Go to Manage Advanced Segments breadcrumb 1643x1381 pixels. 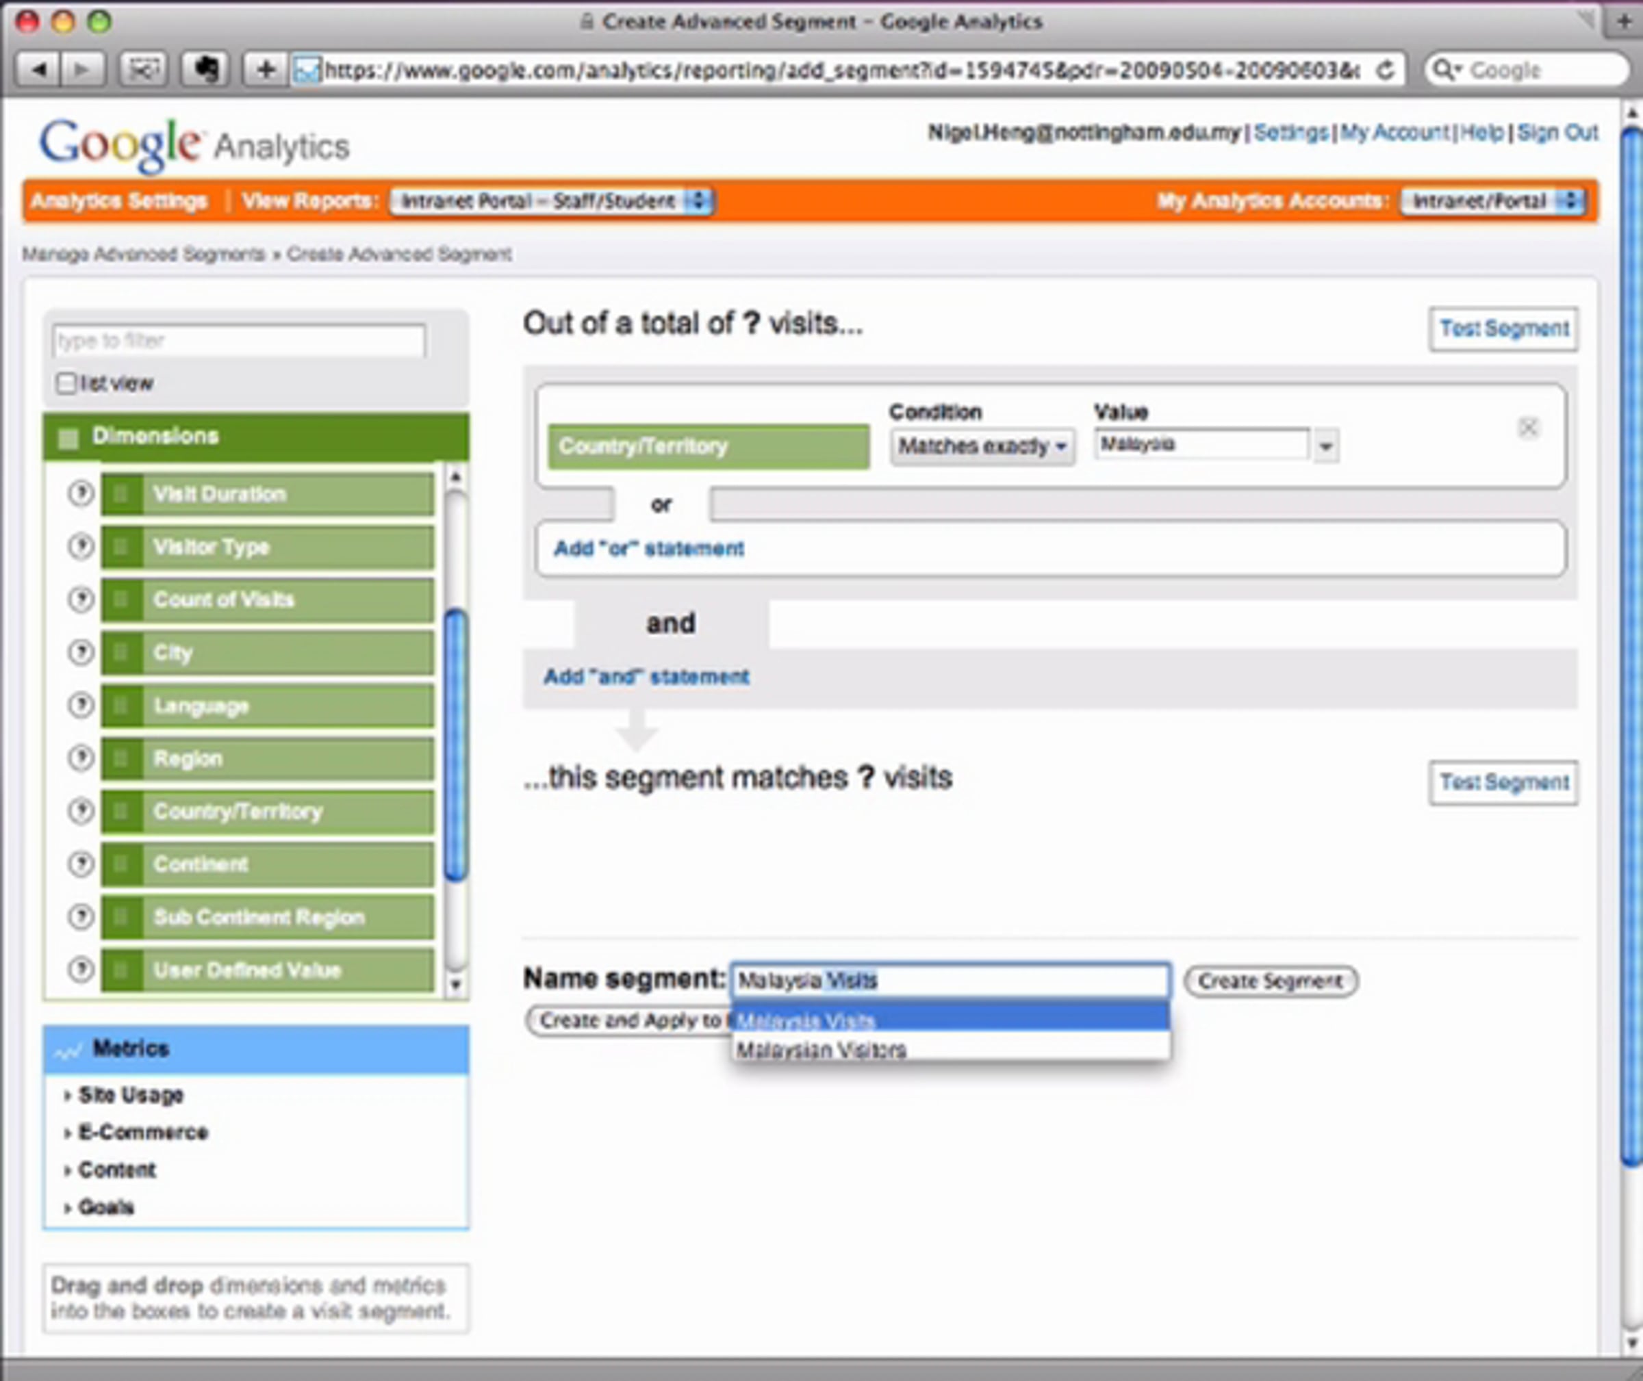coord(143,255)
